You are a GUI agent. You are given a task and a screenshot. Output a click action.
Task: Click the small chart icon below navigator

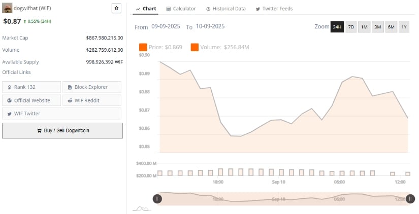pos(142,208)
